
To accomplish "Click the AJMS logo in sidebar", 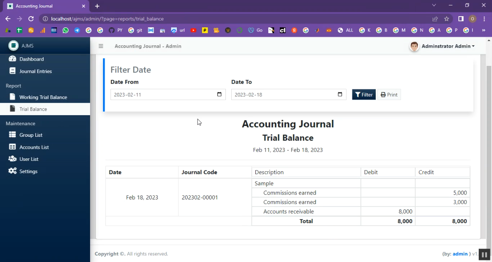I will tap(14, 46).
